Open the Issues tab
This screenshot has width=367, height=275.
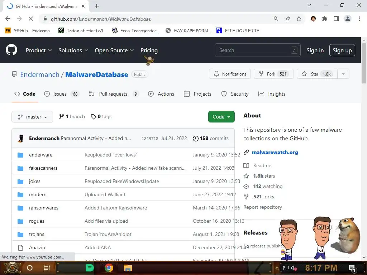[62, 94]
